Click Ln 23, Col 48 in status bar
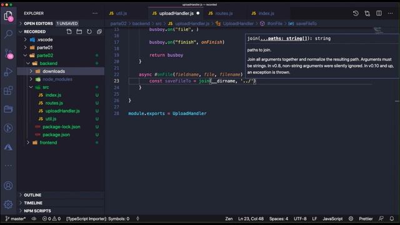This screenshot has height=225, width=400. coord(251,219)
